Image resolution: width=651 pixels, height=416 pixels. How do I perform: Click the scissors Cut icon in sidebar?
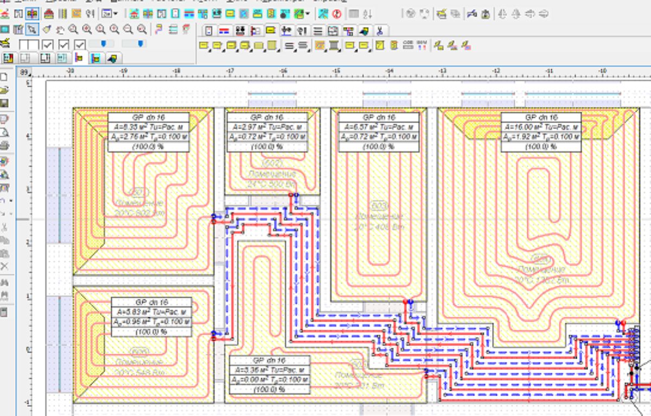pos(4,227)
